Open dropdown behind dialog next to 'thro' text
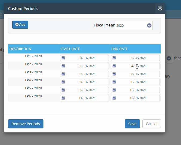The height and width of the screenshot is (145, 181). [x=169, y=58]
